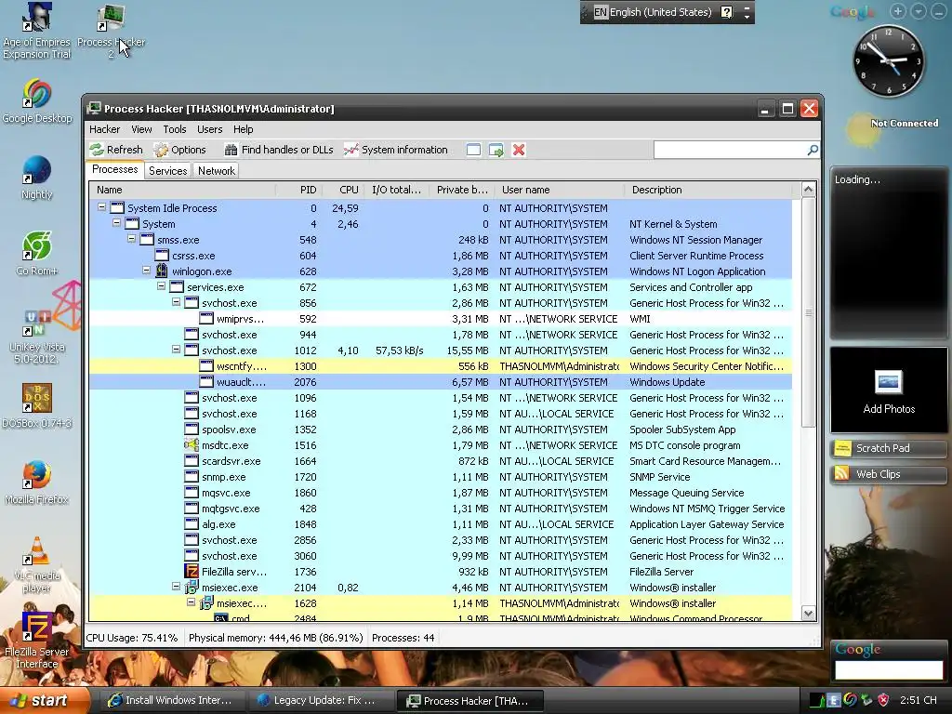This screenshot has height=714, width=952.
Task: Open the Process Hacker 2 desktop shortcut
Action: click(x=111, y=31)
